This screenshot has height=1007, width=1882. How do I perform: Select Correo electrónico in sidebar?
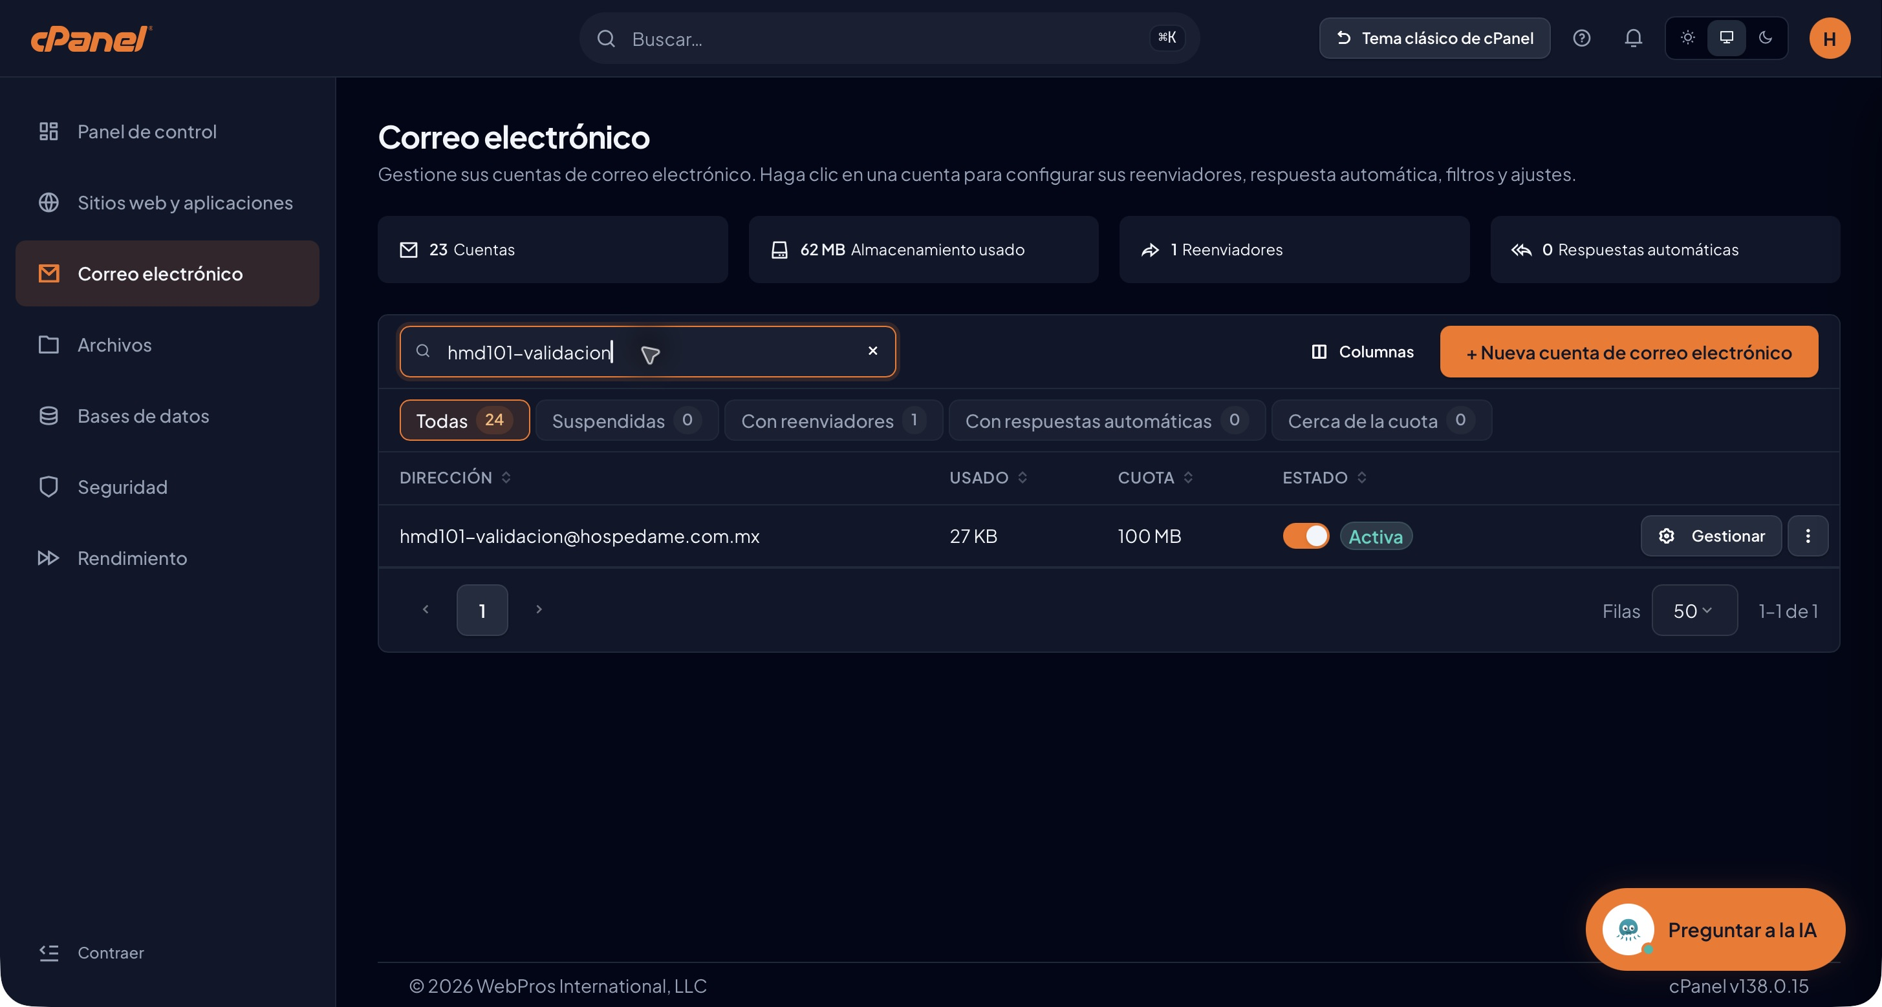pos(168,274)
